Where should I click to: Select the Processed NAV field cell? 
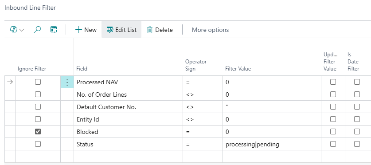coord(128,82)
